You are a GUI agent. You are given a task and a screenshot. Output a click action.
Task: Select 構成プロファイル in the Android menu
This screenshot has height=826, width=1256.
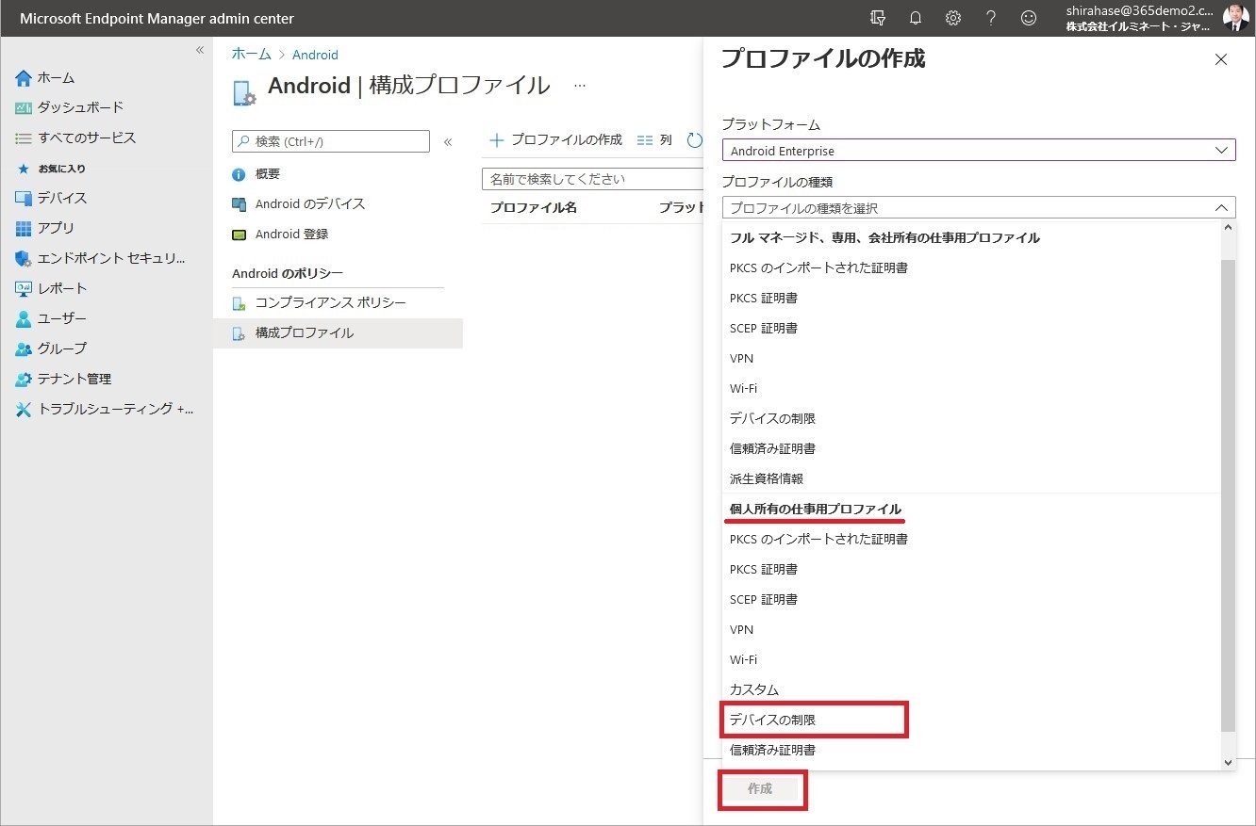(338, 333)
